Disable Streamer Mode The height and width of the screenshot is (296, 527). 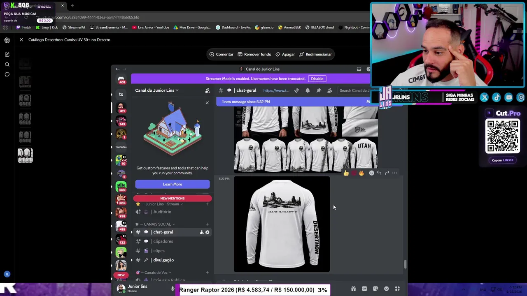point(317,79)
